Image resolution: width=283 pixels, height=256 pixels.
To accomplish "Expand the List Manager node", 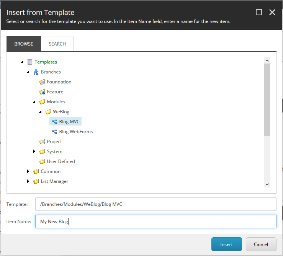I will [x=28, y=181].
